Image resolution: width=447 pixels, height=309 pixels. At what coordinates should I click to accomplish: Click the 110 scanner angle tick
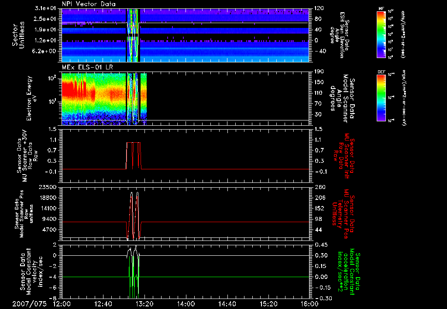pos(319,93)
